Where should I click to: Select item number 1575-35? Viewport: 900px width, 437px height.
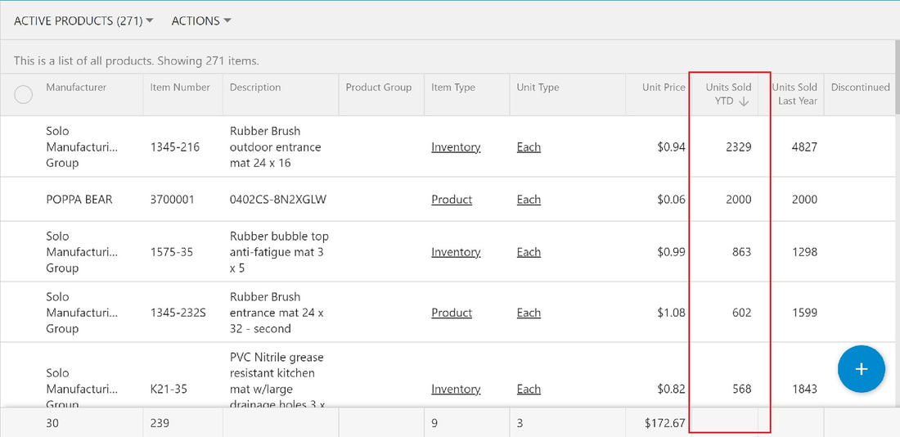[172, 252]
